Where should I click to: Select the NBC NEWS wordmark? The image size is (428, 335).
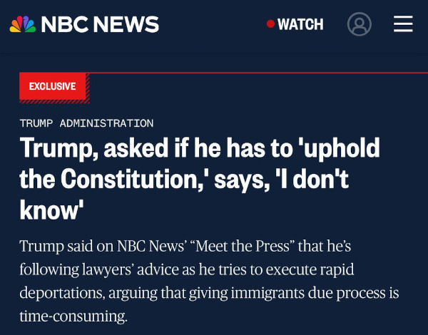[x=100, y=24]
